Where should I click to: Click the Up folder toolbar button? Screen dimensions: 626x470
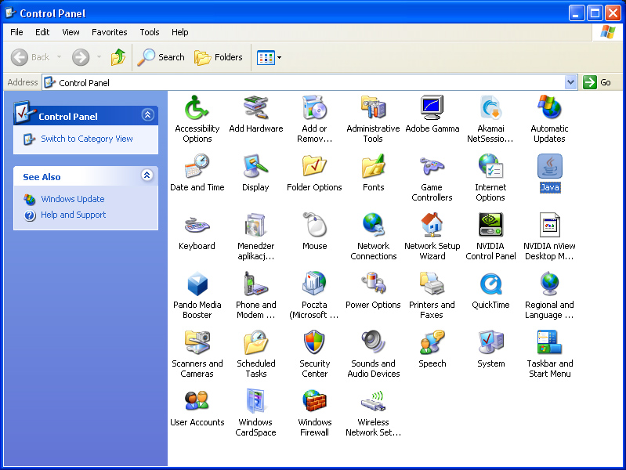tap(118, 57)
